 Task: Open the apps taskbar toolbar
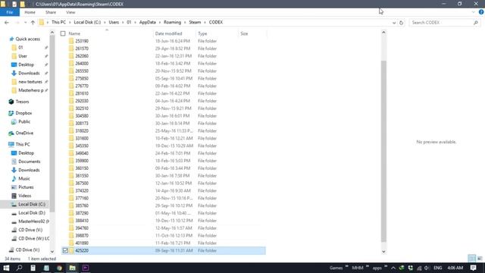tap(377, 268)
